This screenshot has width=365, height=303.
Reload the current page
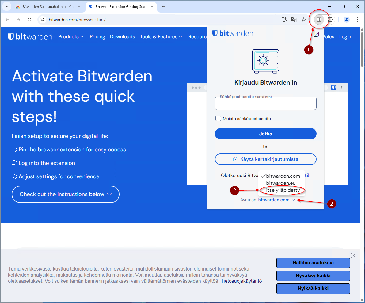[x=29, y=20]
